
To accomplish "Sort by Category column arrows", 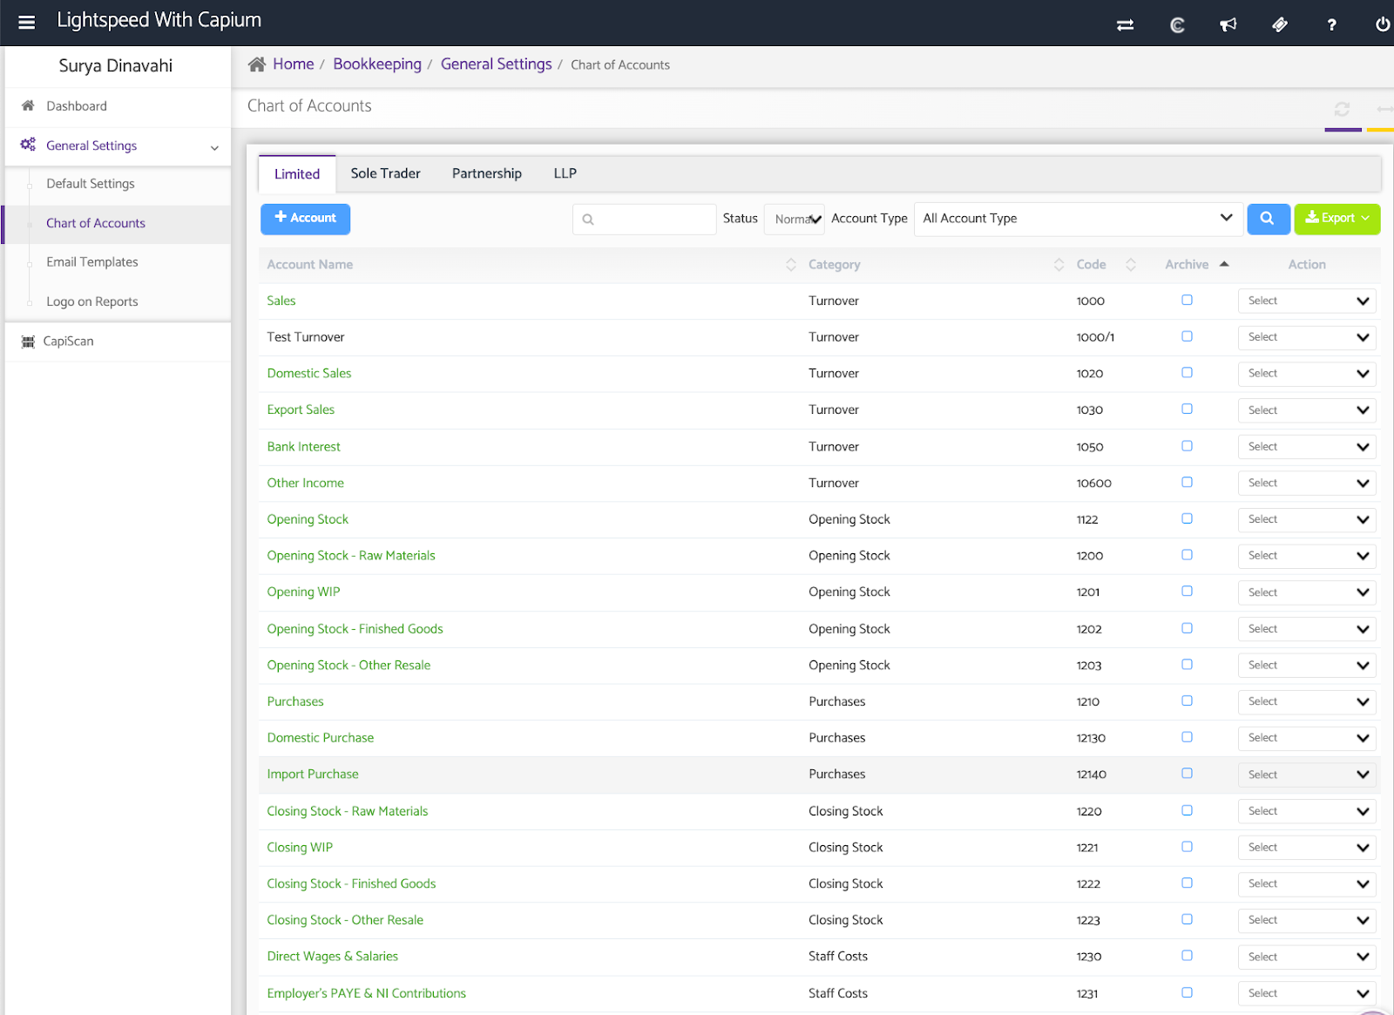I will (1059, 265).
